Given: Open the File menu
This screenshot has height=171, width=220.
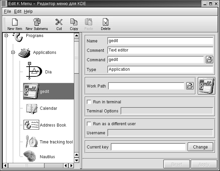Looking at the screenshot, I should 7,11.
